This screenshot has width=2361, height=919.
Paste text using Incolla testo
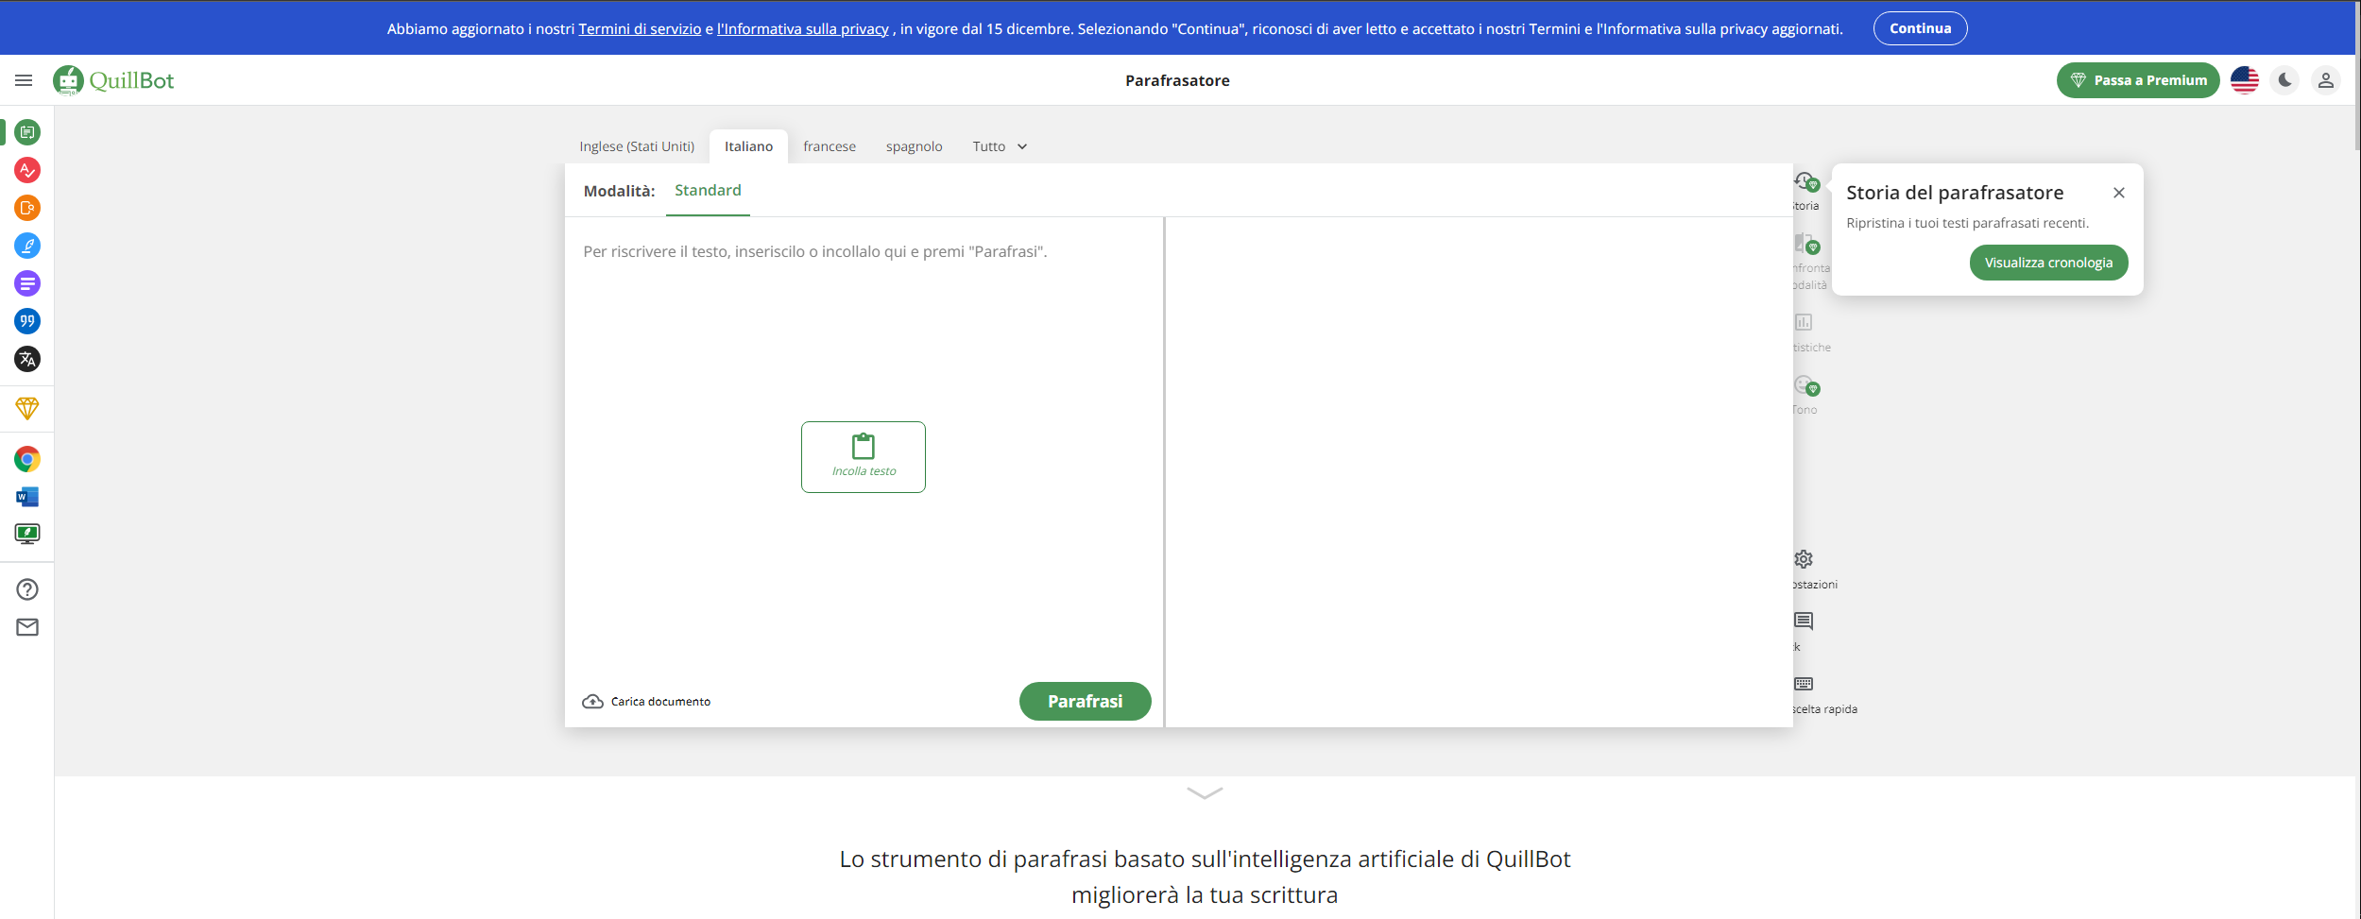863,457
